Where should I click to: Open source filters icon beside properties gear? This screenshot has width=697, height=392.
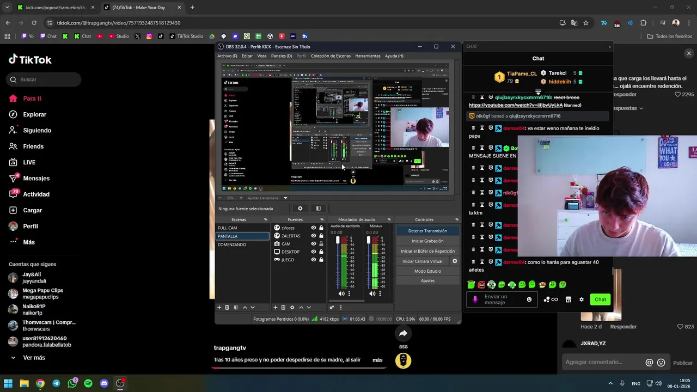(x=318, y=209)
